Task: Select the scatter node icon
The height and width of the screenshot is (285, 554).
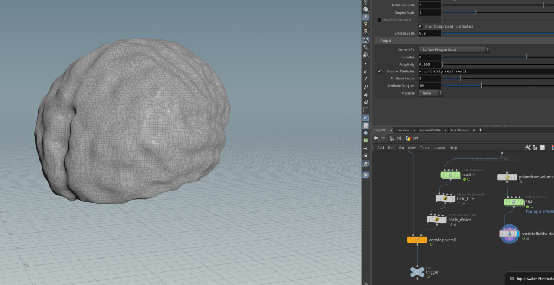Action: 450,175
